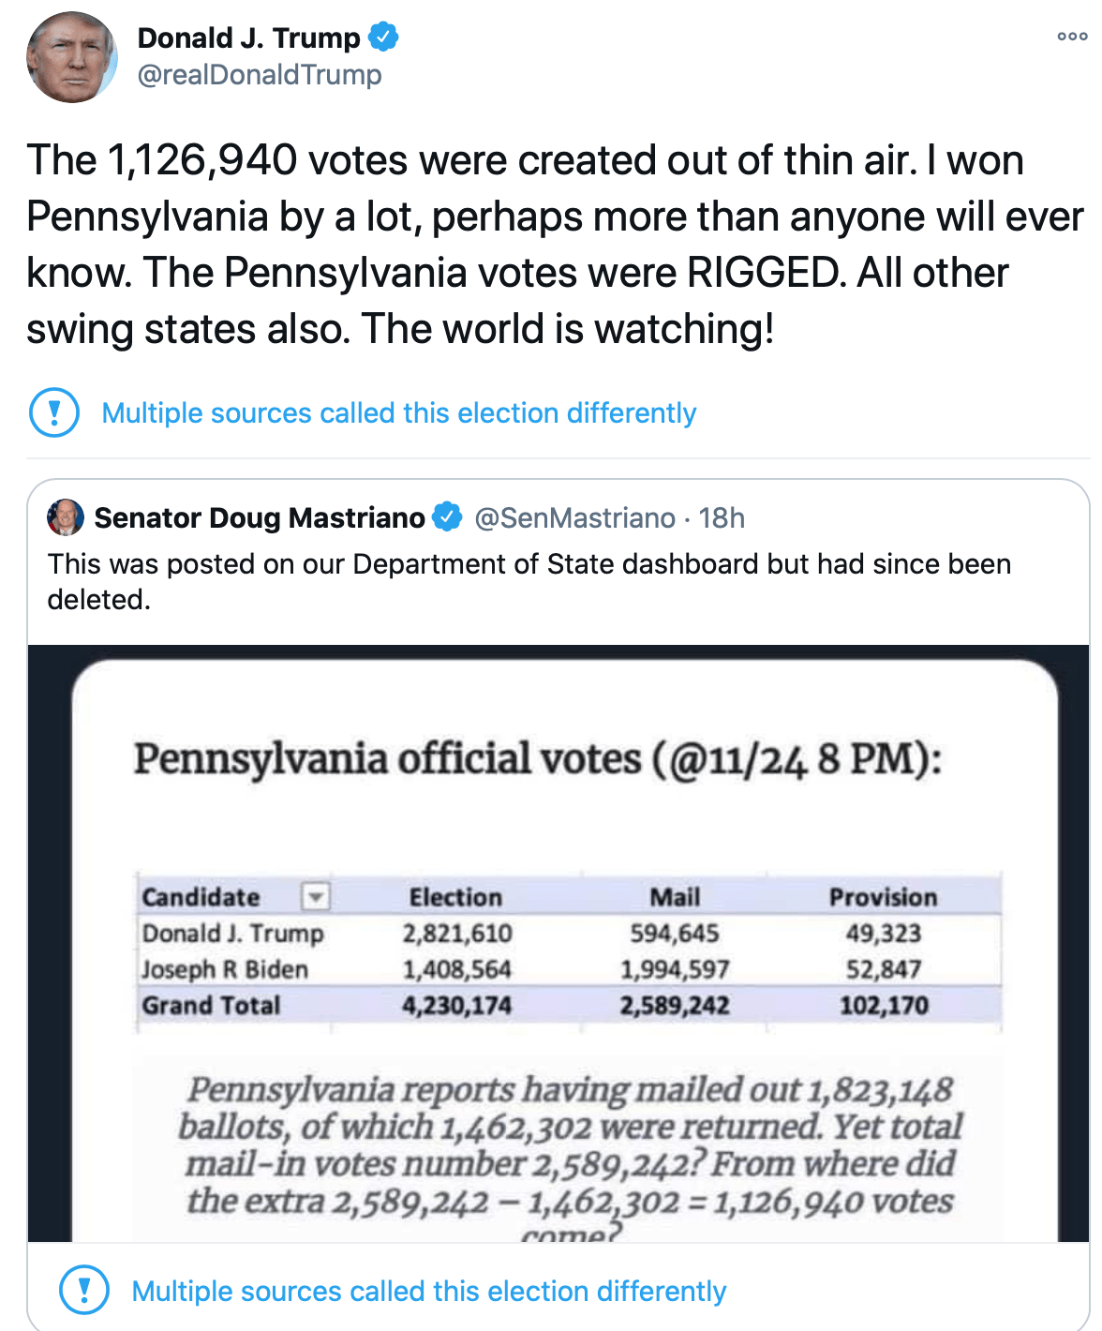Open the 18h timestamp of the quoted tweet
This screenshot has height=1331, width=1102.
click(722, 517)
